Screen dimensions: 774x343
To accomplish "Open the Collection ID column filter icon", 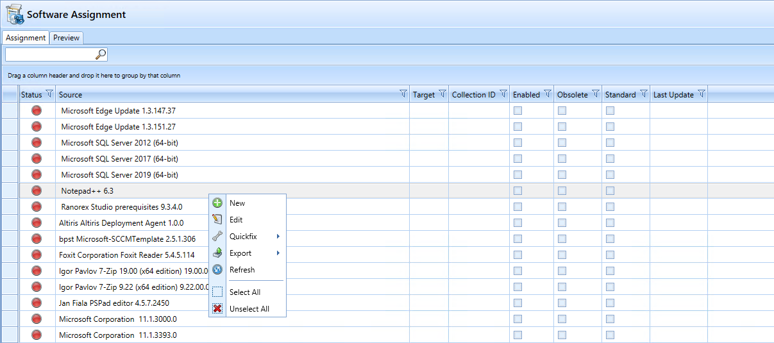I will [x=503, y=94].
